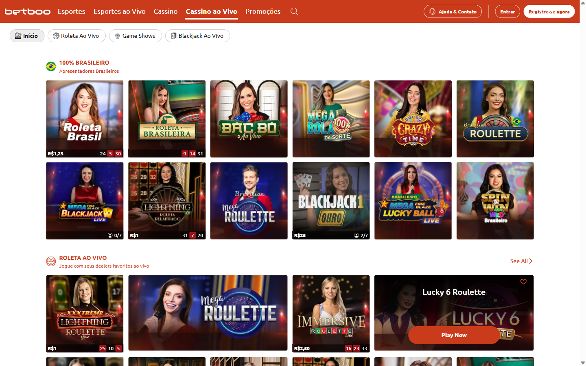
Task: Click ROLETA AO VIVO section heading
Action: click(x=83, y=258)
